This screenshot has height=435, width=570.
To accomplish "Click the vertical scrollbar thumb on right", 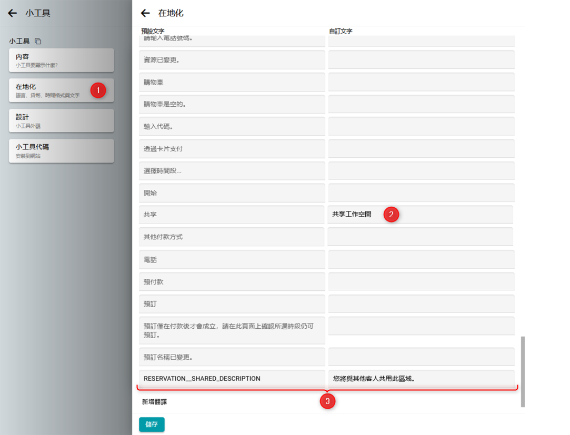I will point(523,371).
